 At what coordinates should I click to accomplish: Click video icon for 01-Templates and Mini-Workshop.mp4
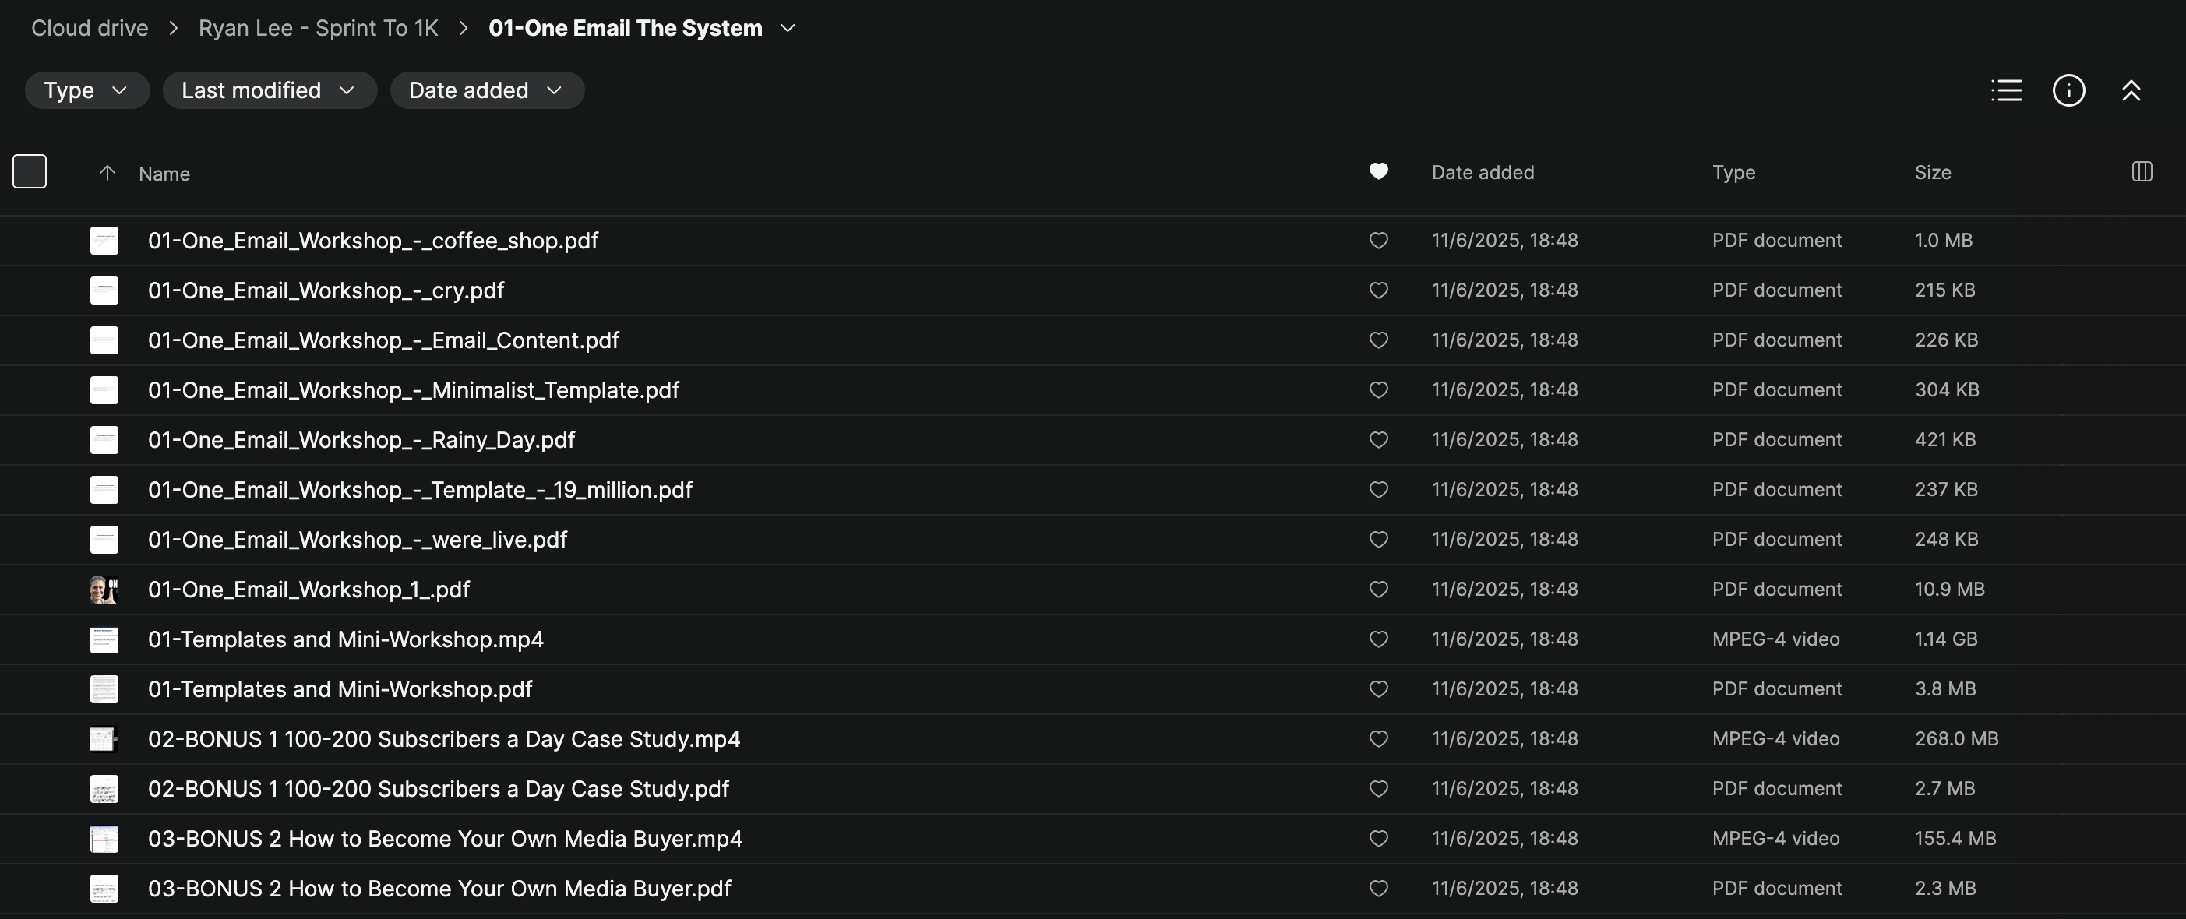[104, 639]
